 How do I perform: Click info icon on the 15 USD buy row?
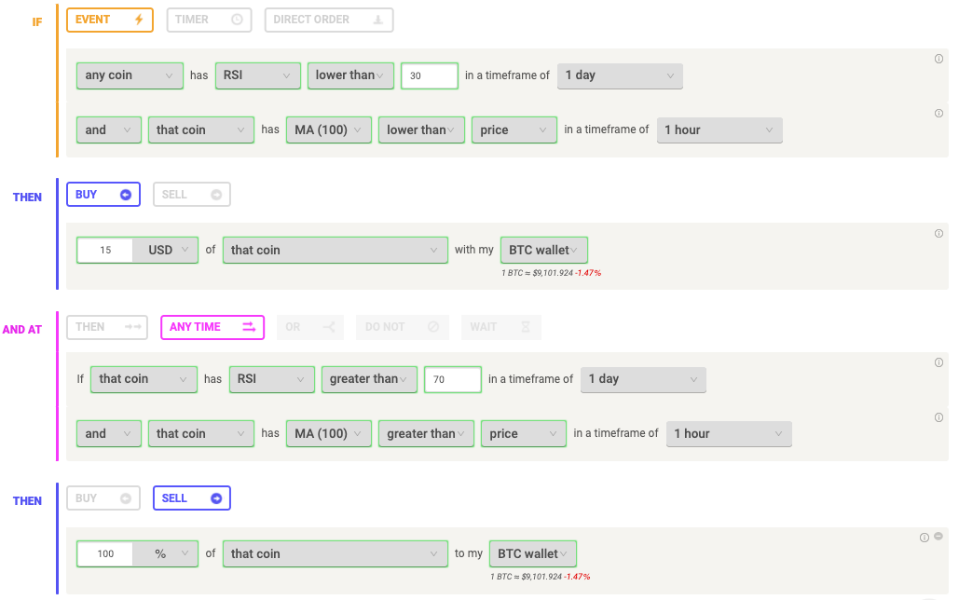(938, 233)
